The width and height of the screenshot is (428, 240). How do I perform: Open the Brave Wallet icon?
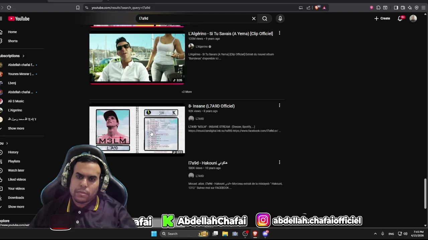click(403, 7)
